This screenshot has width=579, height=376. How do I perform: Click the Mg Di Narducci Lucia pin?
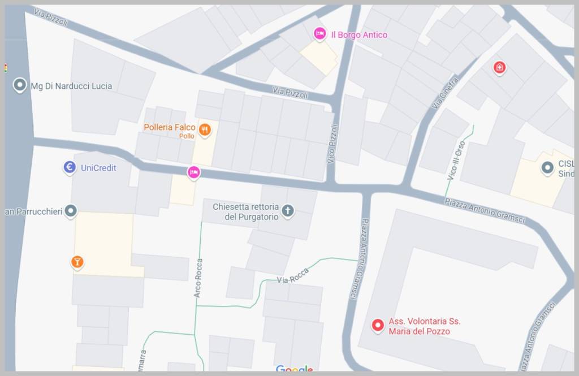(x=20, y=85)
